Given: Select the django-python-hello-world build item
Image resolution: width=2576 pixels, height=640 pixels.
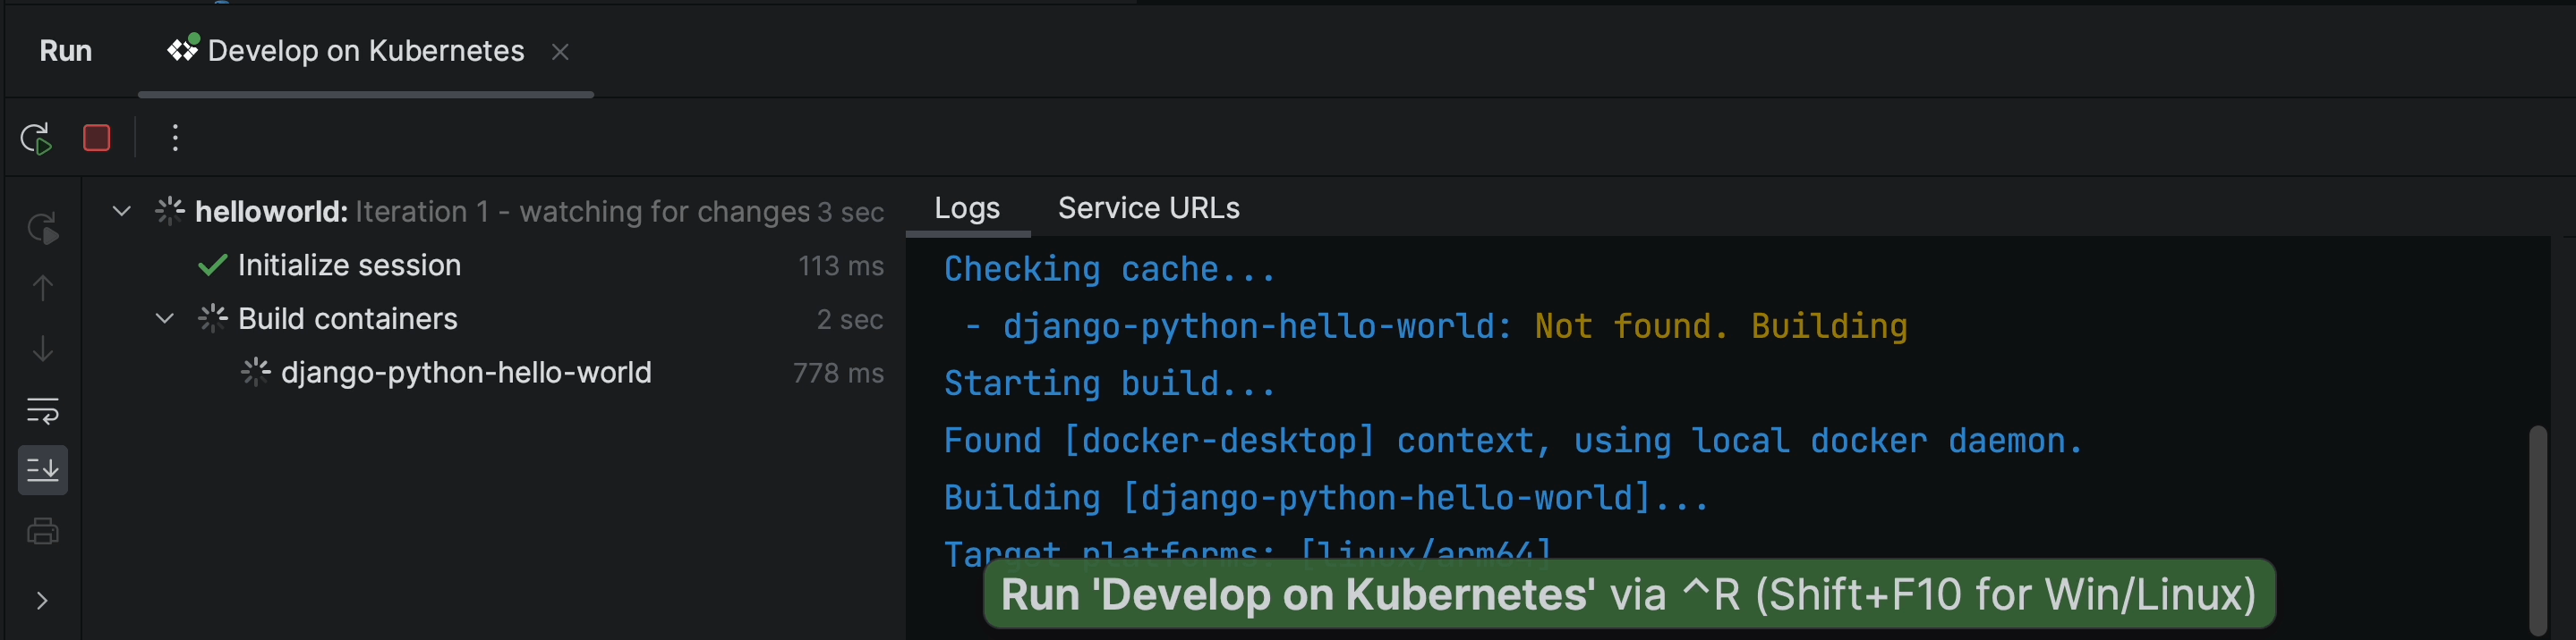Looking at the screenshot, I should point(465,373).
